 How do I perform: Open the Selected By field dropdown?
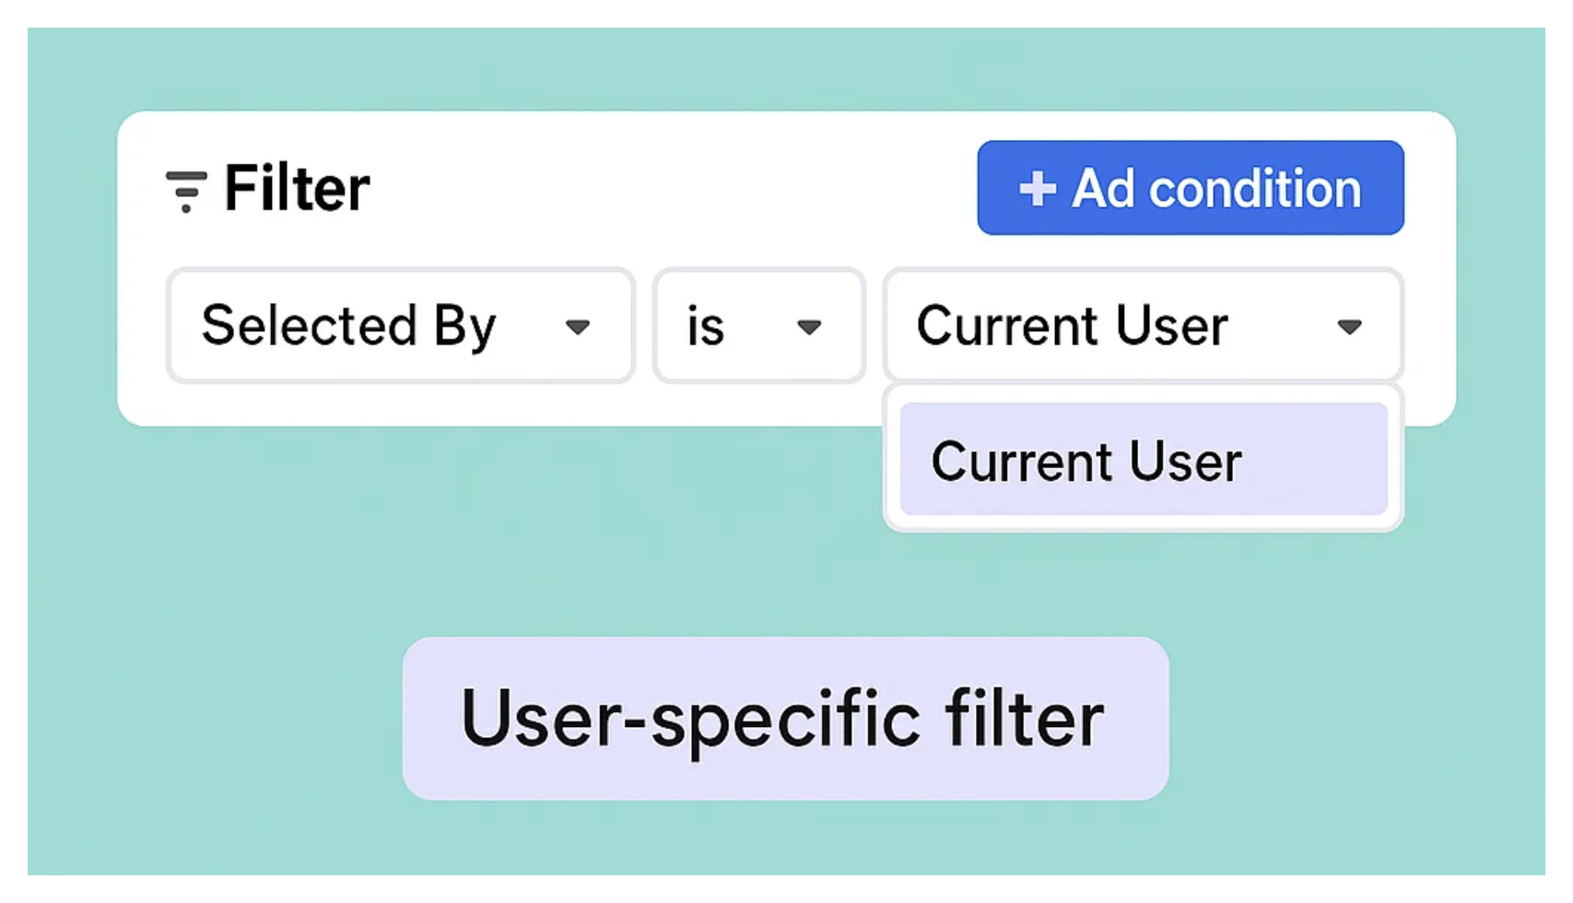[400, 325]
